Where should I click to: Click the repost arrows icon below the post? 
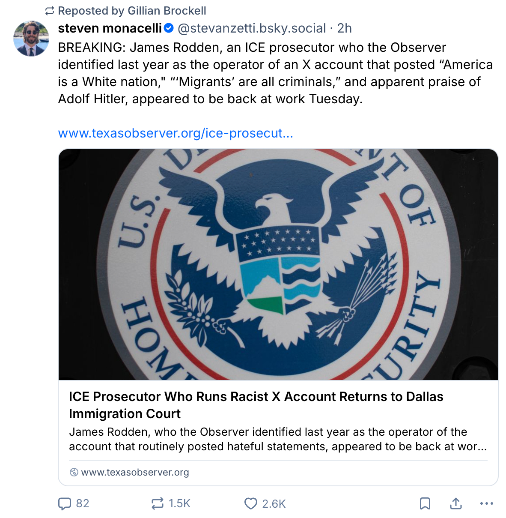[x=157, y=503]
